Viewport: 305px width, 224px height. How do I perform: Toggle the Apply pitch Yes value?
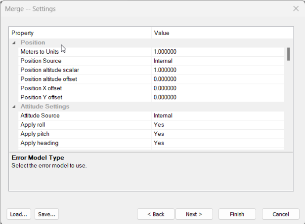point(218,134)
